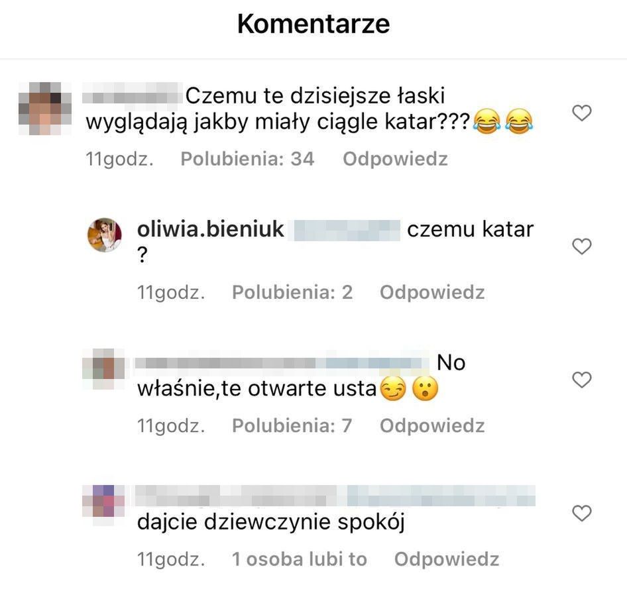Viewport: 627px width, 599px height.
Task: Open the purple avatar of last commenter
Action: 103,502
